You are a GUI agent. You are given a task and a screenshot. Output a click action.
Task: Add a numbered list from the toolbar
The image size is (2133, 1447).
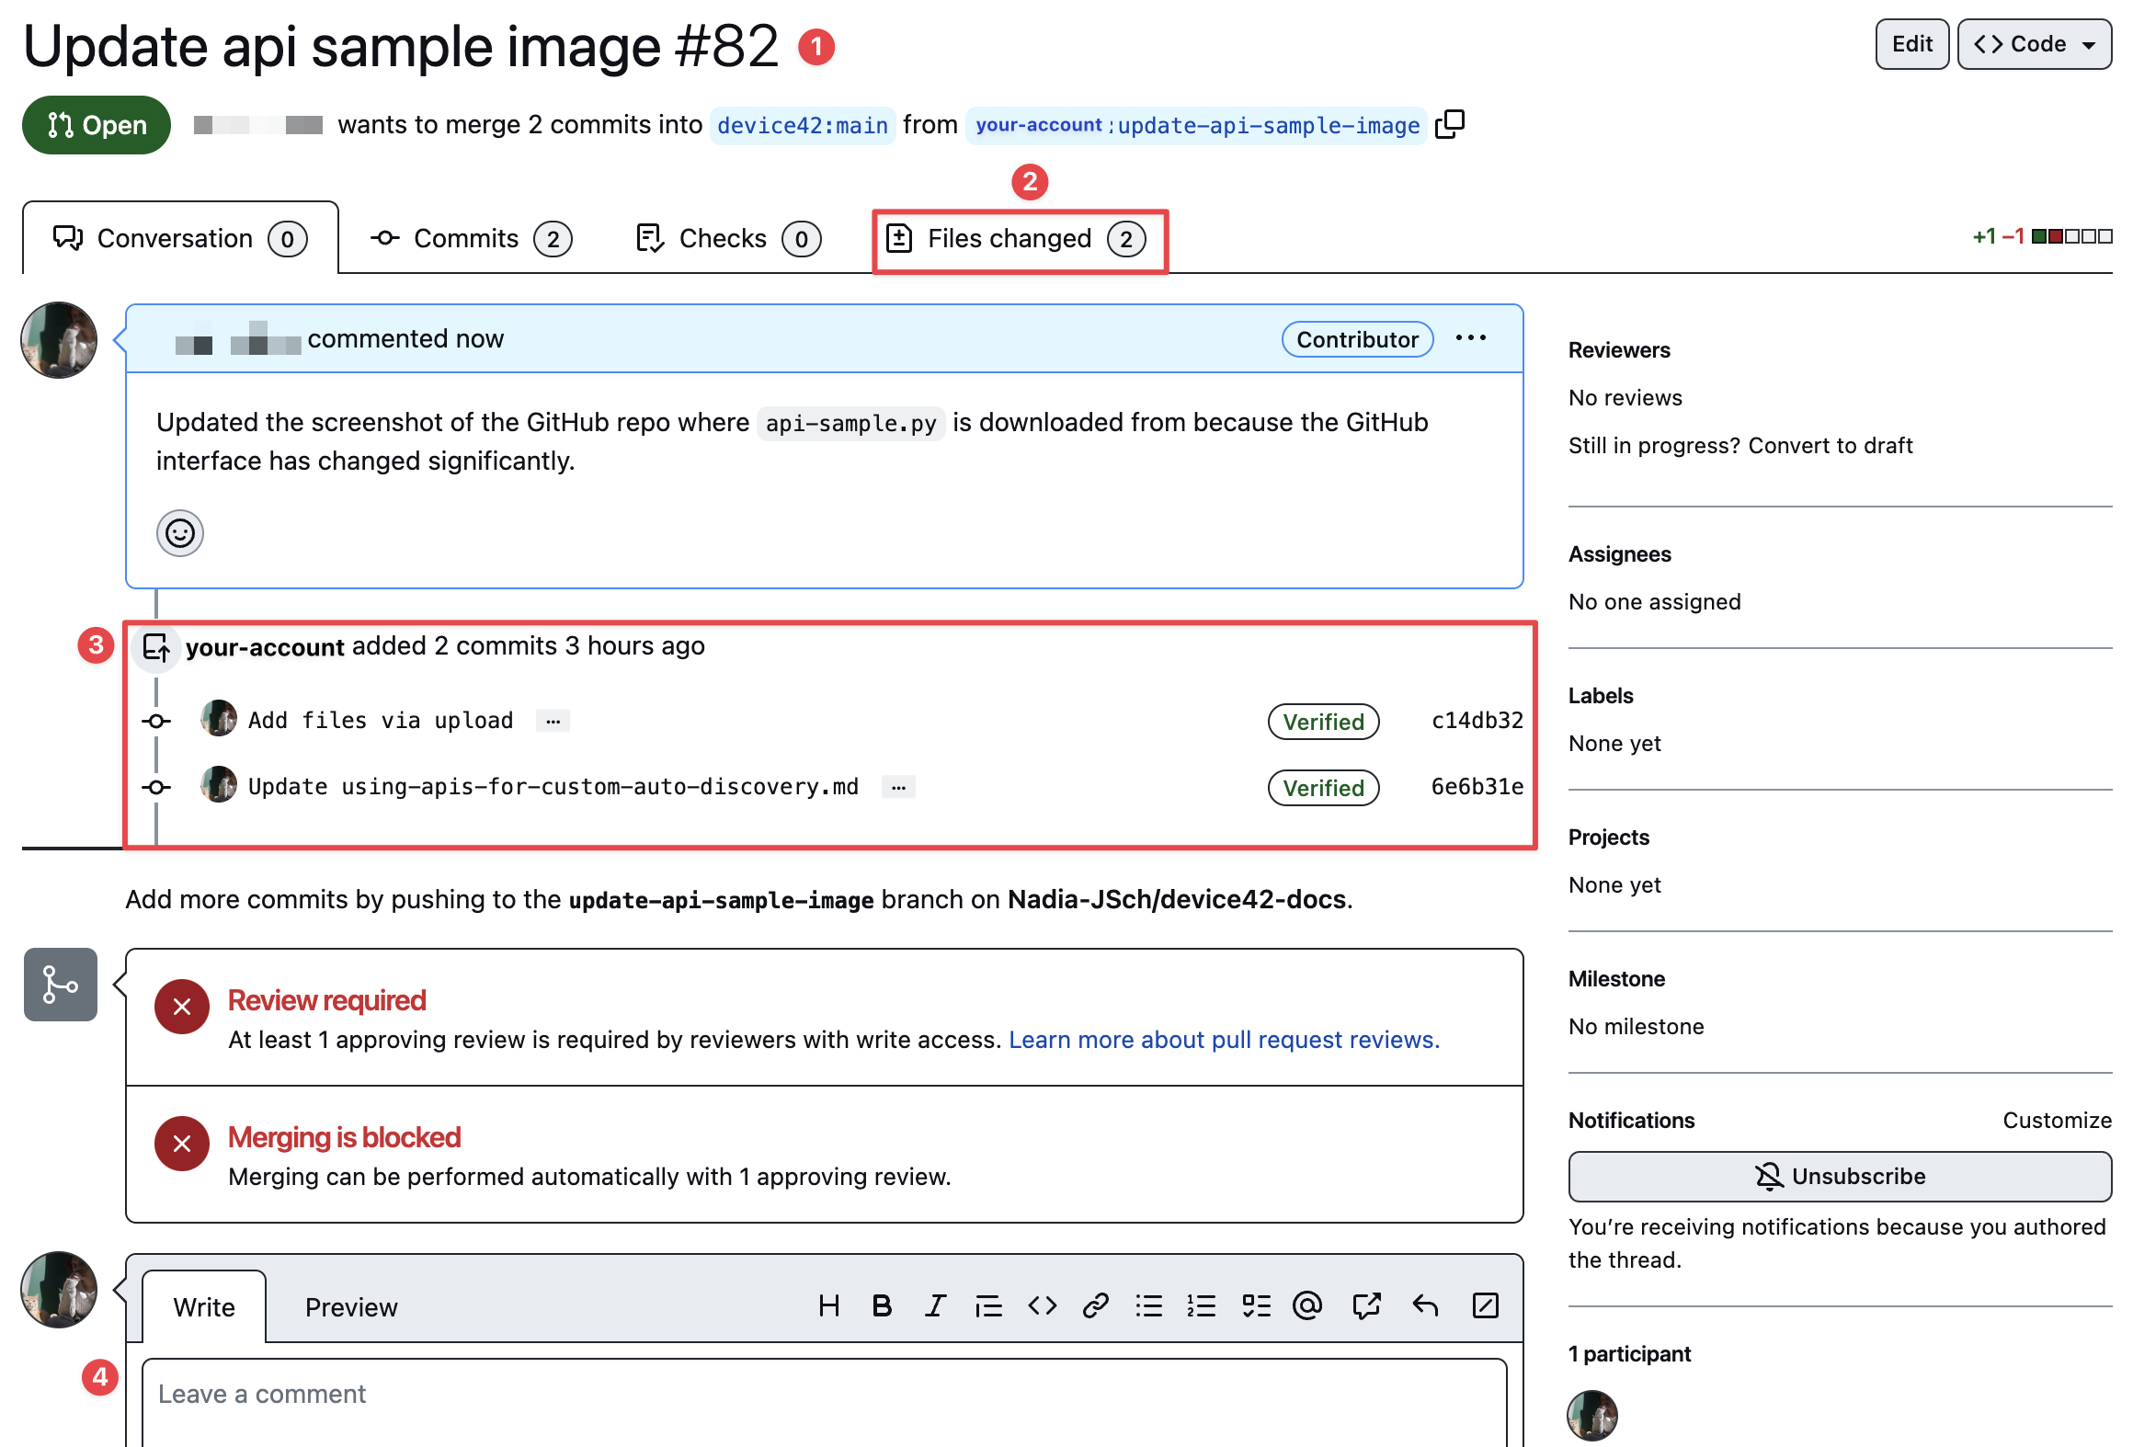(x=1201, y=1305)
